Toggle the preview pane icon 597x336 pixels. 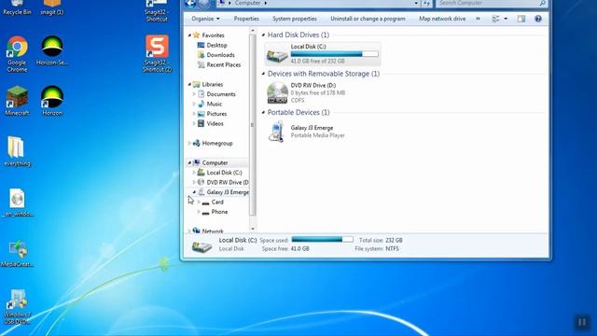pyautogui.click(x=521, y=19)
